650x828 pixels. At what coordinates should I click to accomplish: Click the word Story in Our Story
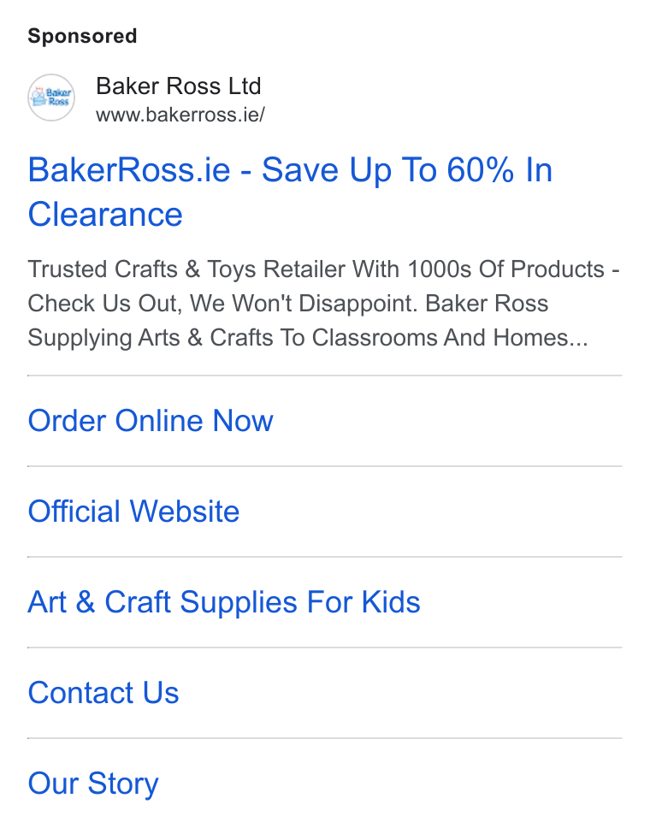123,784
